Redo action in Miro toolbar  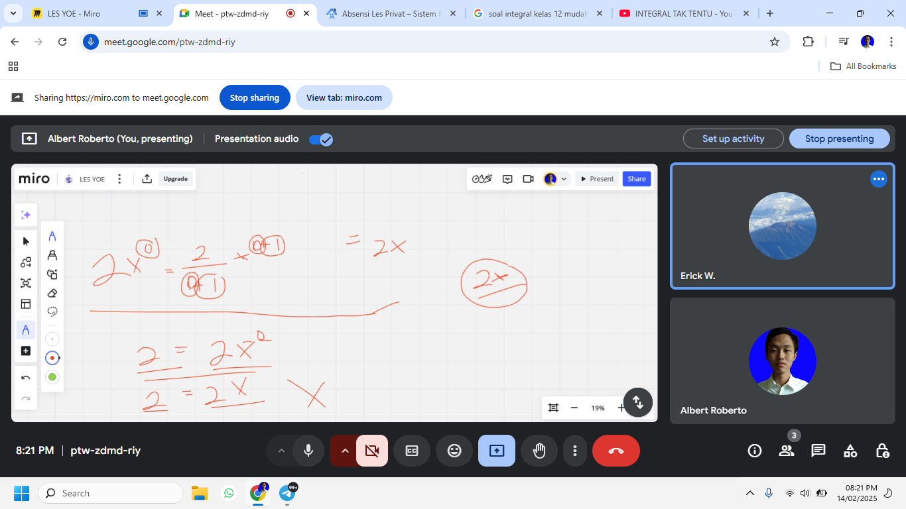(x=26, y=398)
